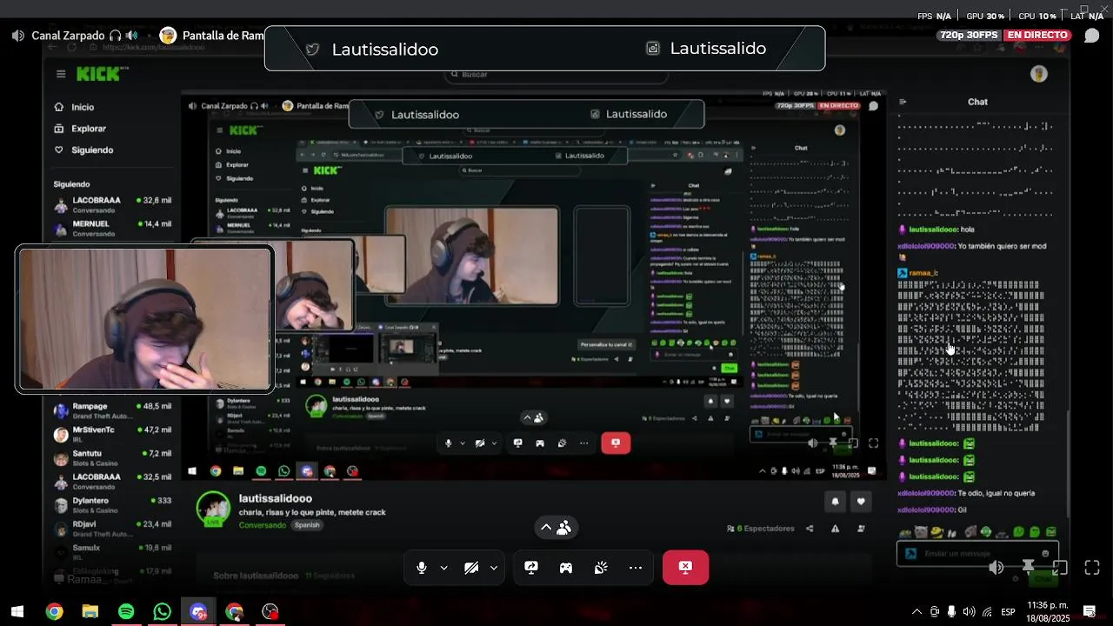Image resolution: width=1113 pixels, height=626 pixels.
Task: Open LACOBRAAA 32,6 mil channel
Action: tap(113, 204)
